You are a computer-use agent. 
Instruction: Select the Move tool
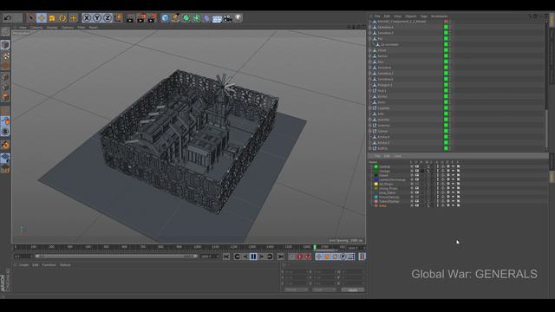pos(42,17)
